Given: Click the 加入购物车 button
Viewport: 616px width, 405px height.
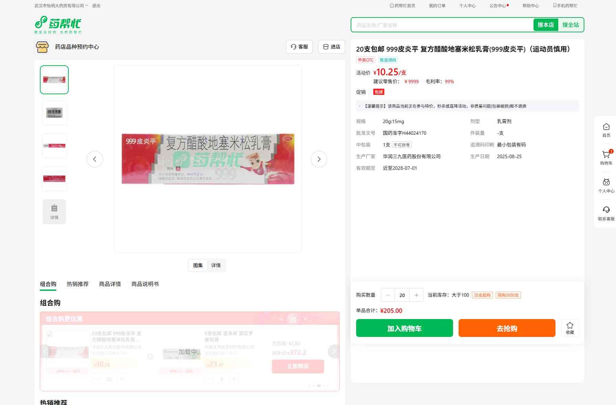Looking at the screenshot, I should (405, 328).
